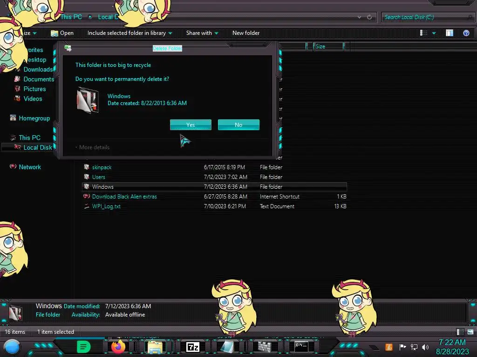Click the Delete Folder dialog title icon
Viewport: 477px width, 357px height.
pos(68,48)
